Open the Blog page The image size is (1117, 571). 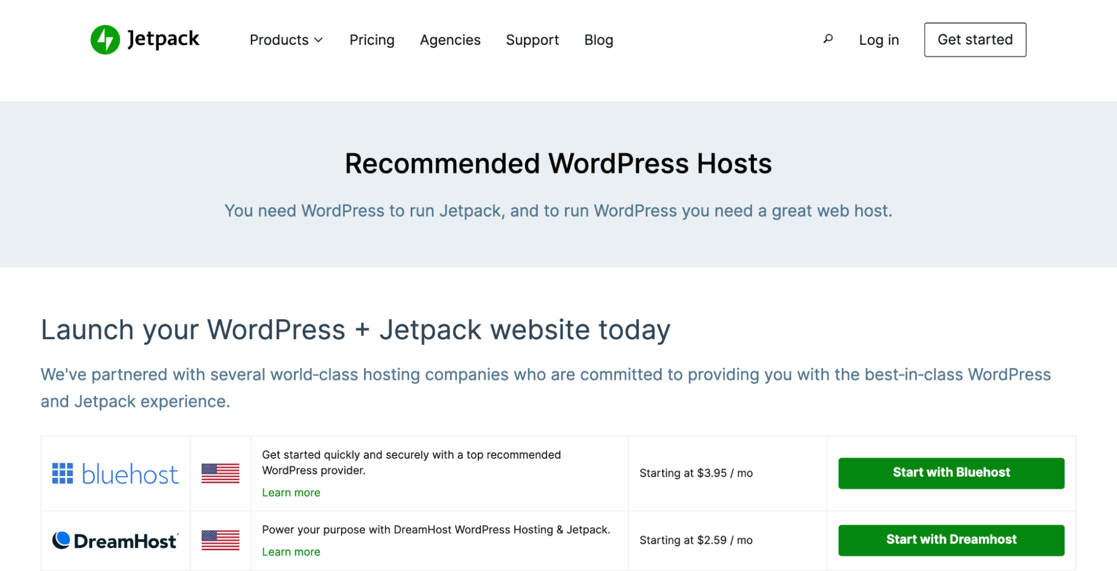pyautogui.click(x=598, y=40)
